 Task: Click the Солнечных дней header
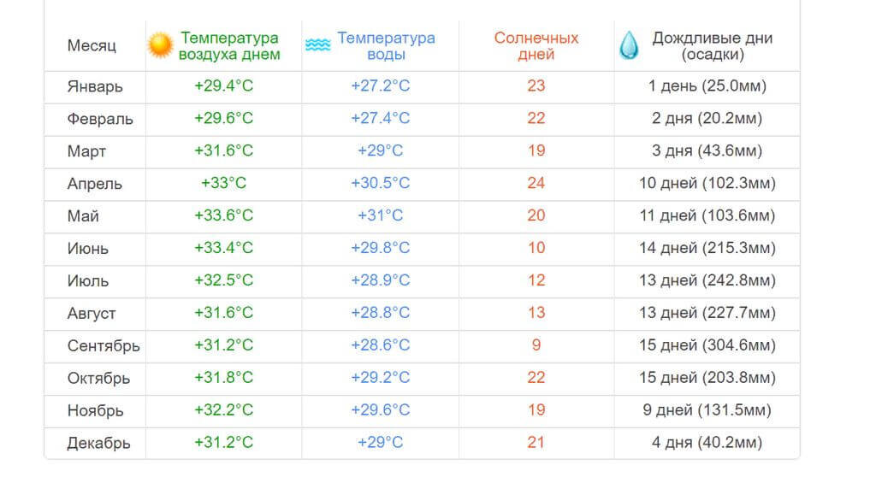click(x=536, y=46)
